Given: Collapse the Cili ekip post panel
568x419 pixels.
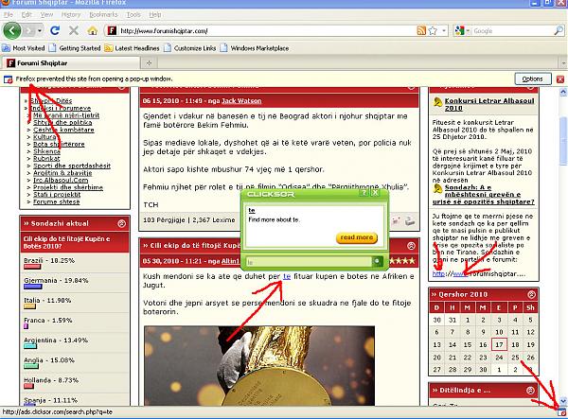Looking at the screenshot, I should tap(411, 246).
